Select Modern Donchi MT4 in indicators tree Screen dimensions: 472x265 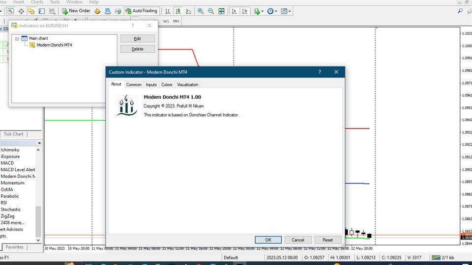tap(54, 45)
